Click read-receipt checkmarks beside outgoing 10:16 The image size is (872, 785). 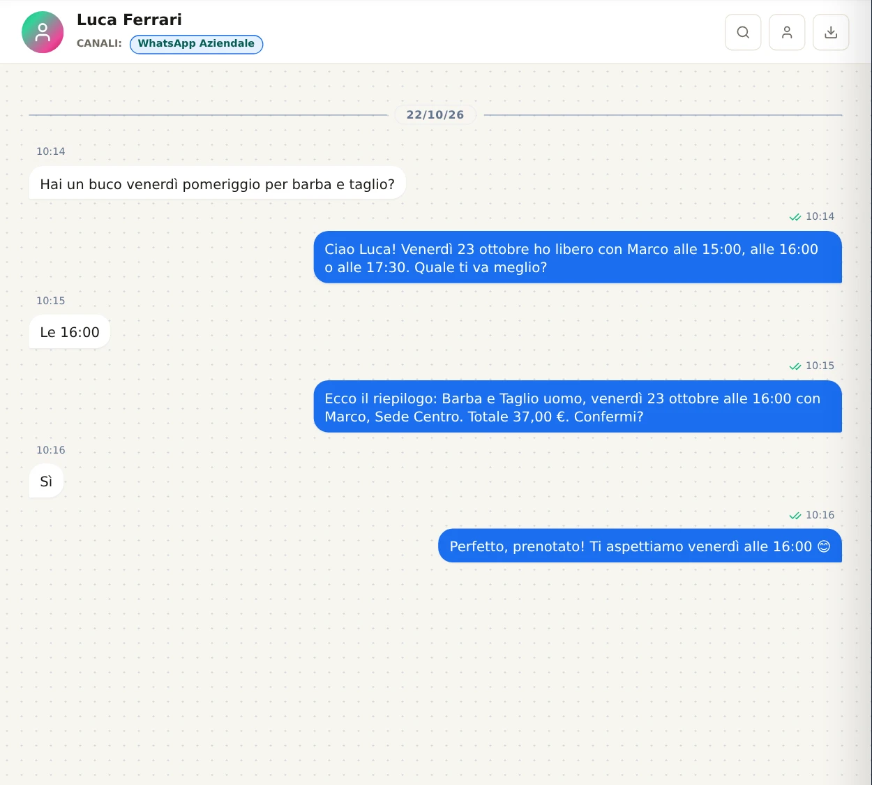[795, 516]
